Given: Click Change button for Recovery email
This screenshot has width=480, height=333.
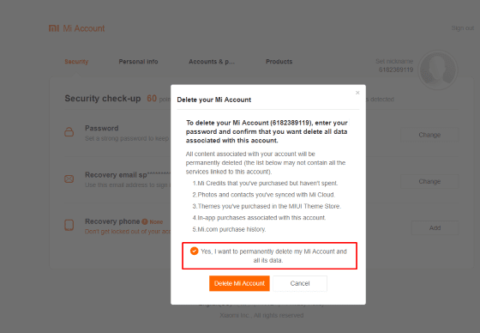Looking at the screenshot, I should (x=429, y=182).
